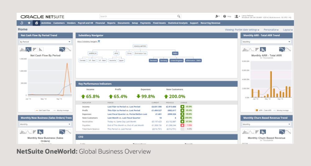311x166 pixels.
Task: Open Monthly dropdown in Monthly Churn portlet
Action: coord(267,124)
